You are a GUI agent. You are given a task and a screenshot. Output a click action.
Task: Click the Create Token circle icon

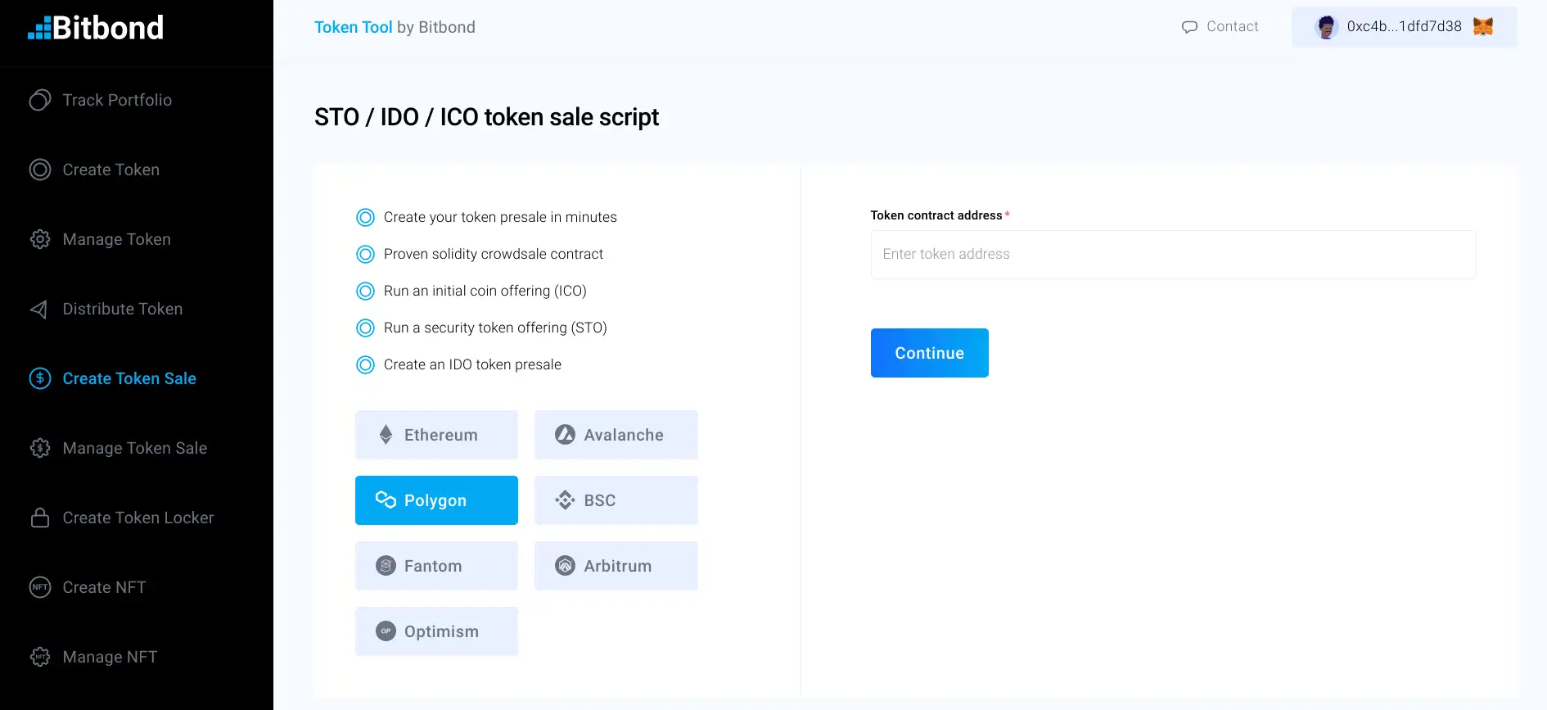click(40, 170)
